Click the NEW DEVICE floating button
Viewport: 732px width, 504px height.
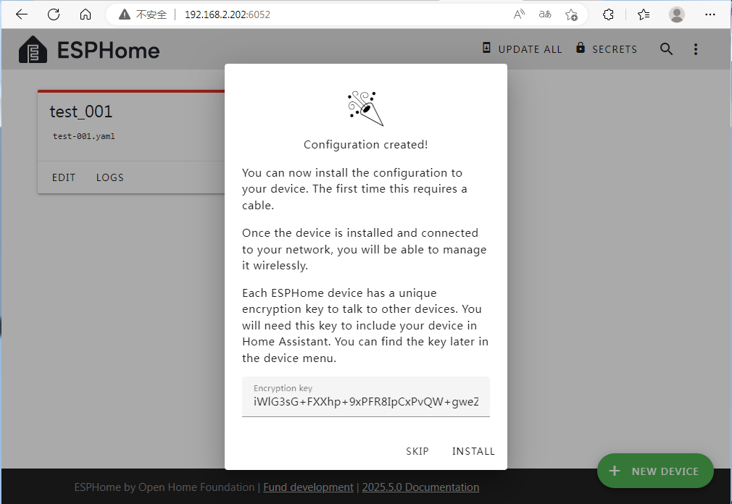[655, 471]
